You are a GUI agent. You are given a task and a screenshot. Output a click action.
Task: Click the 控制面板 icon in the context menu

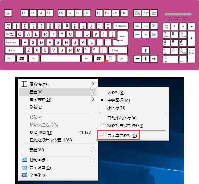24,160
